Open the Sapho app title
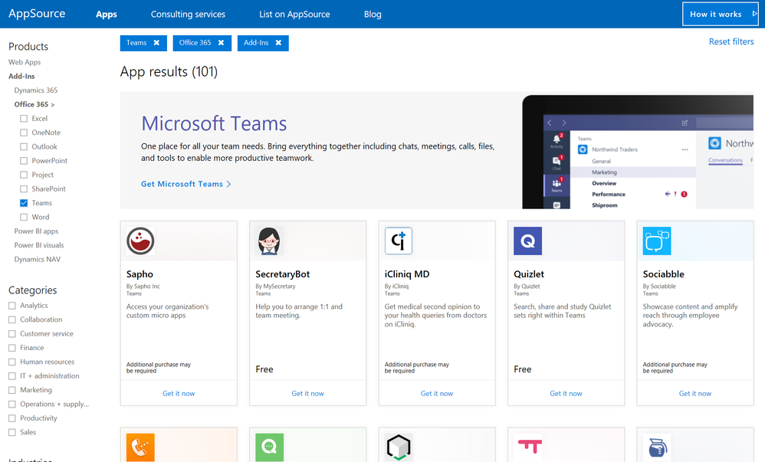This screenshot has height=462, width=765. (140, 274)
